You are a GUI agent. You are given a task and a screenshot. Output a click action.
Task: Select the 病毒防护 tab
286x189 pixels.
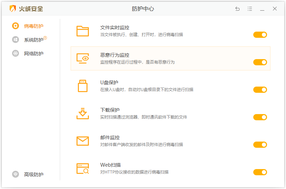tap(33, 26)
